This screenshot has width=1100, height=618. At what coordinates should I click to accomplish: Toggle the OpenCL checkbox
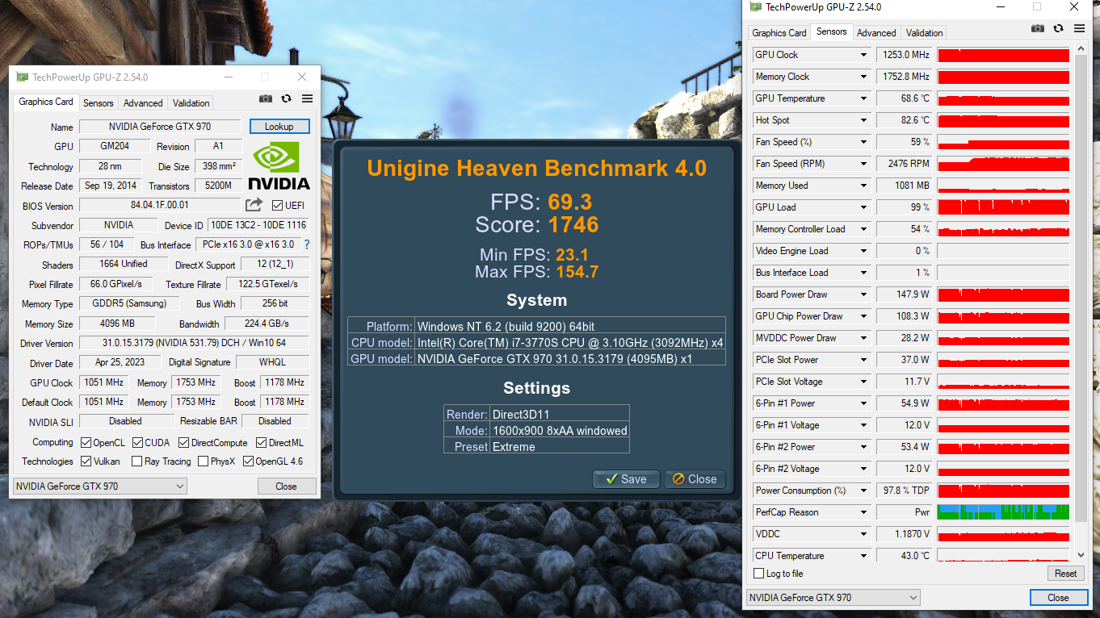point(86,442)
